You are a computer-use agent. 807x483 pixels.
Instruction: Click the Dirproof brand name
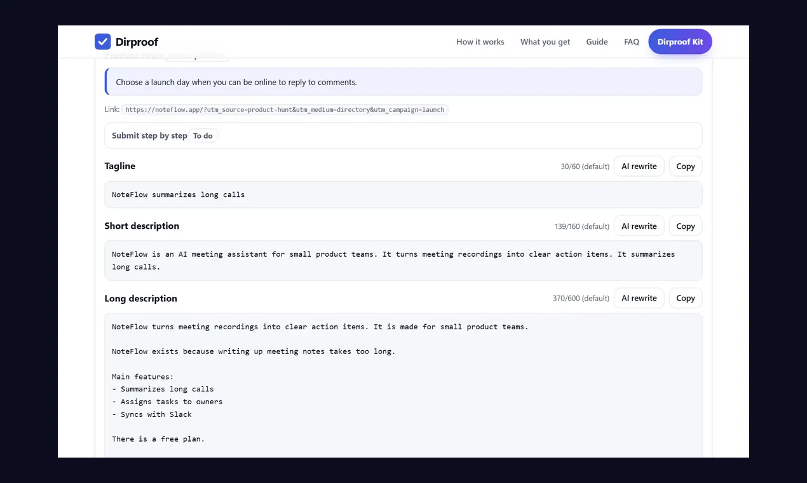[137, 42]
